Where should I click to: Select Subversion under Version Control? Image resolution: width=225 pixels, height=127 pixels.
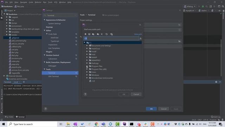[x=53, y=59]
